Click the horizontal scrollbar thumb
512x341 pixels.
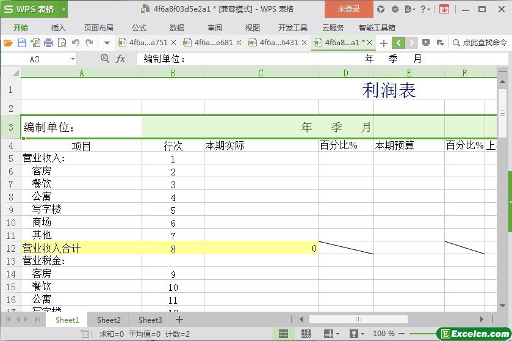(358, 319)
